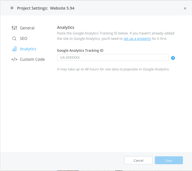Click the SEO magnifying glass icon
192x171 pixels.
tap(14, 38)
